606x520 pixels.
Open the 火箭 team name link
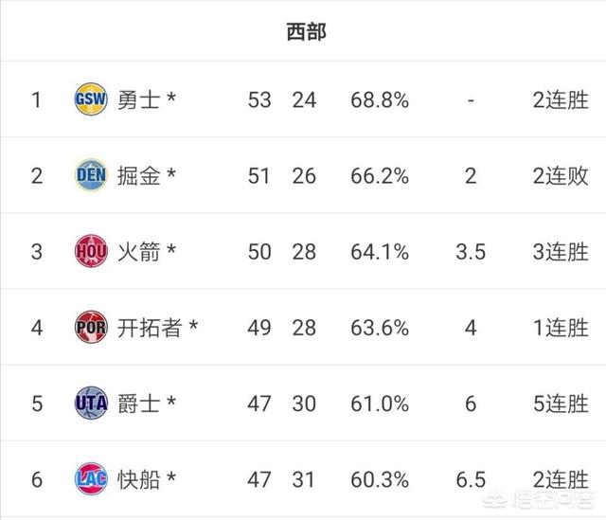pyautogui.click(x=139, y=252)
